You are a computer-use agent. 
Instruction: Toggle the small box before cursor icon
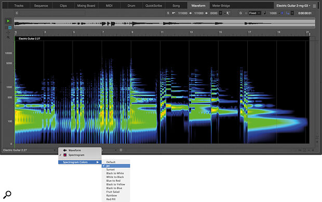click(x=225, y=13)
